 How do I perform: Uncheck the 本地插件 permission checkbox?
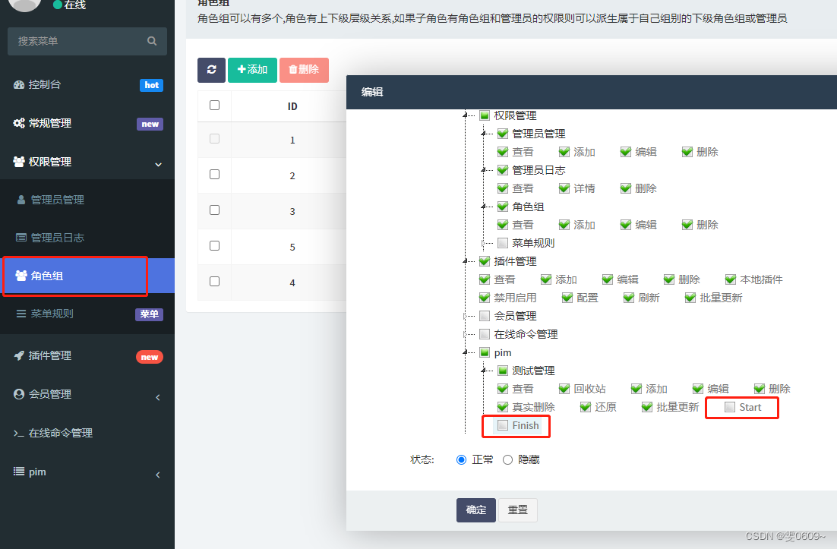click(x=731, y=279)
